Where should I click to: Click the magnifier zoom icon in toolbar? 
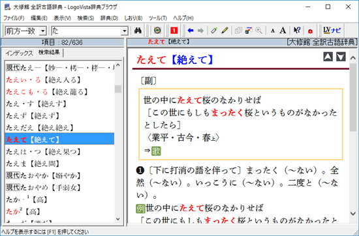[258, 31]
